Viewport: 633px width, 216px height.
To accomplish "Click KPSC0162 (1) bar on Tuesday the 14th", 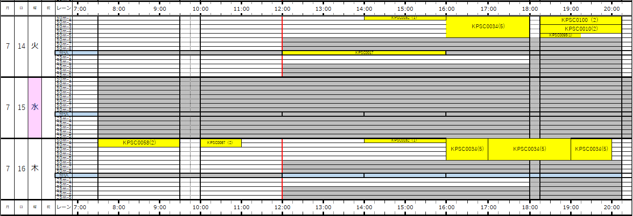I will click(405, 18).
